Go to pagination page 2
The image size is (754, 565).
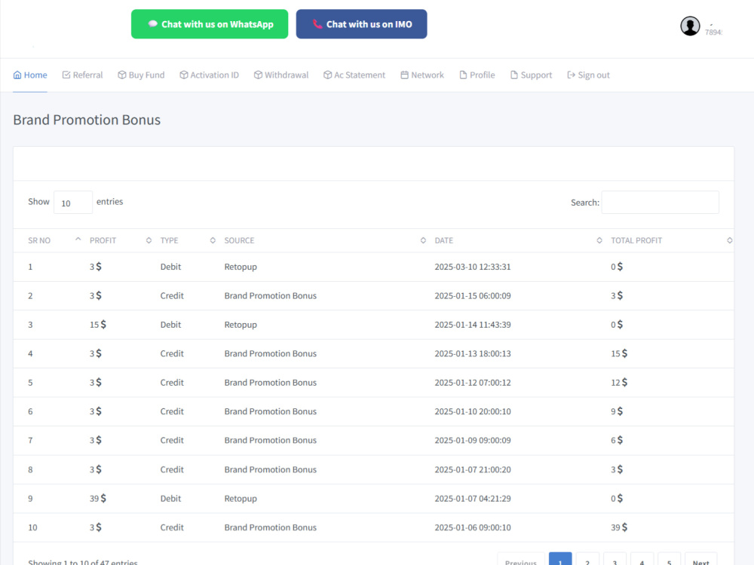[587, 560]
